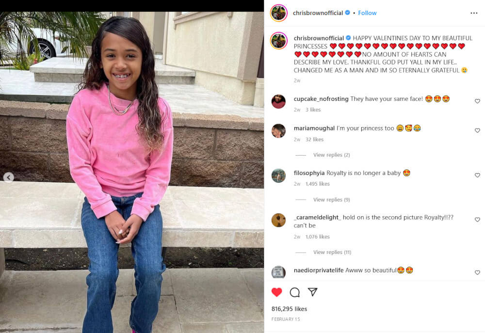Screen dimensions: 485x333
Task: Like _carameldelight_'s comment heart
Action: point(477,220)
